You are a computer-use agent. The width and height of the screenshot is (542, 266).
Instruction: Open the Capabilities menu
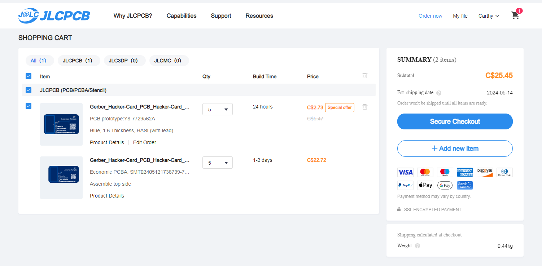[x=182, y=16]
